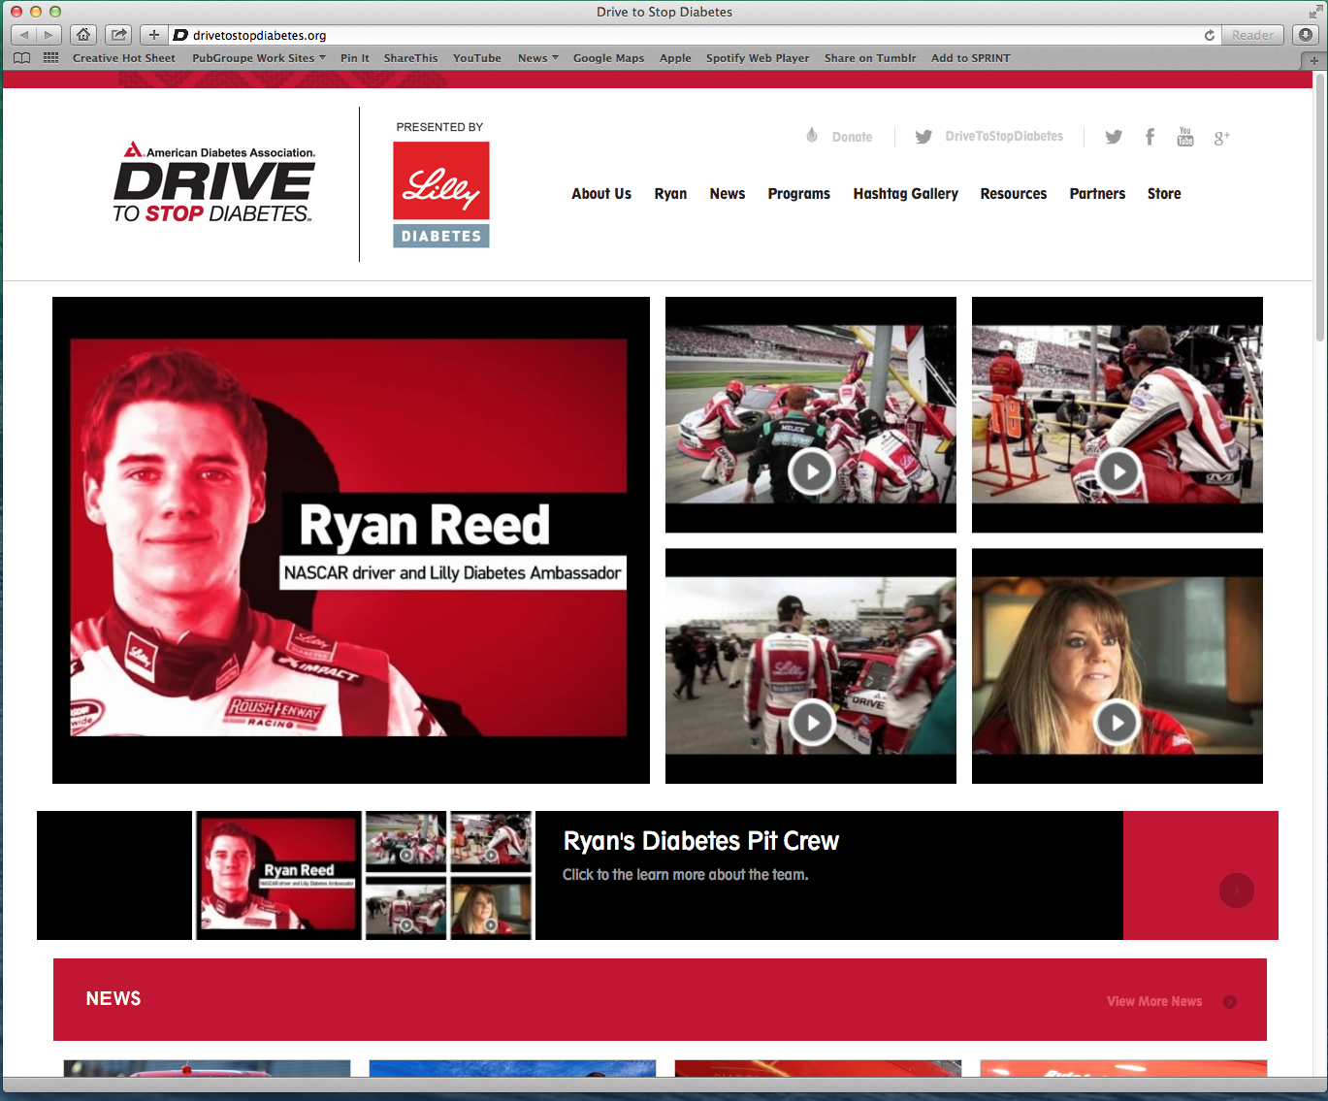Click Ryan Reed thumbnail in carousel strip

pyautogui.click(x=278, y=876)
